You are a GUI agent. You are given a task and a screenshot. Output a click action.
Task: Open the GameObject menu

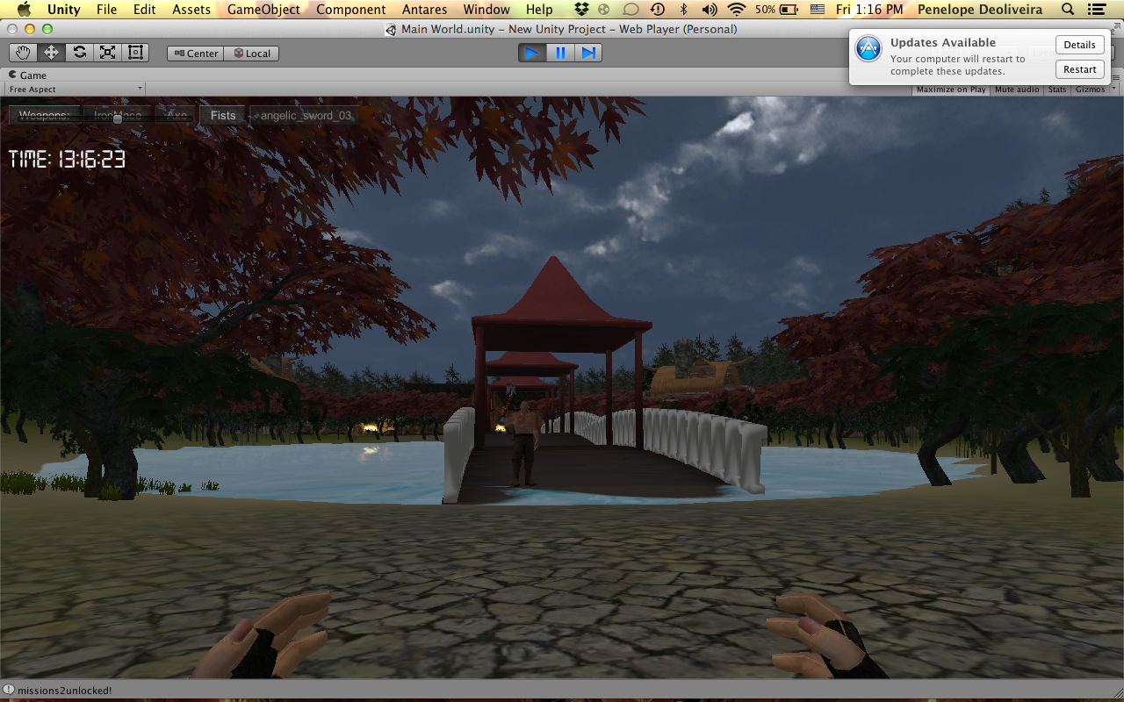263,10
